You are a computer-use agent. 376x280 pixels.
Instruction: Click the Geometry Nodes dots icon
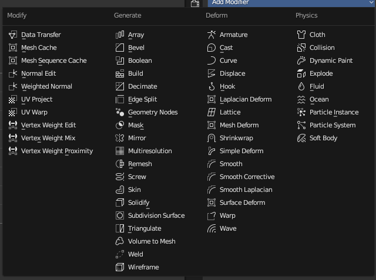(x=120, y=112)
